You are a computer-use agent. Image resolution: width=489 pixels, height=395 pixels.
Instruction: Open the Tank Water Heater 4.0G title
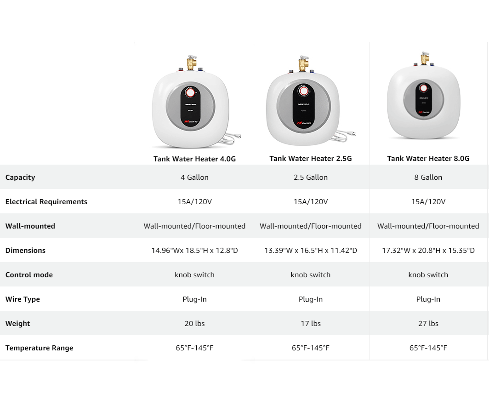[x=194, y=159]
